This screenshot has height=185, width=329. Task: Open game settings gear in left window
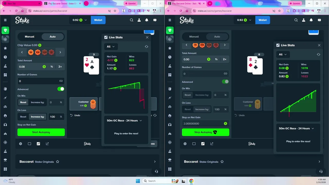click(21, 144)
